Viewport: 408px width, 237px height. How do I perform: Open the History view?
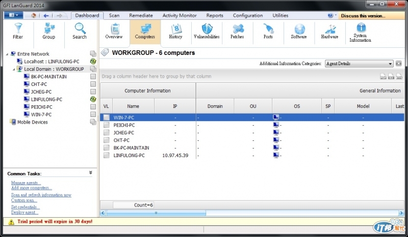point(175,32)
